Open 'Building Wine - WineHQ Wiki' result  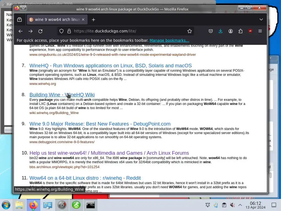(x=62, y=95)
